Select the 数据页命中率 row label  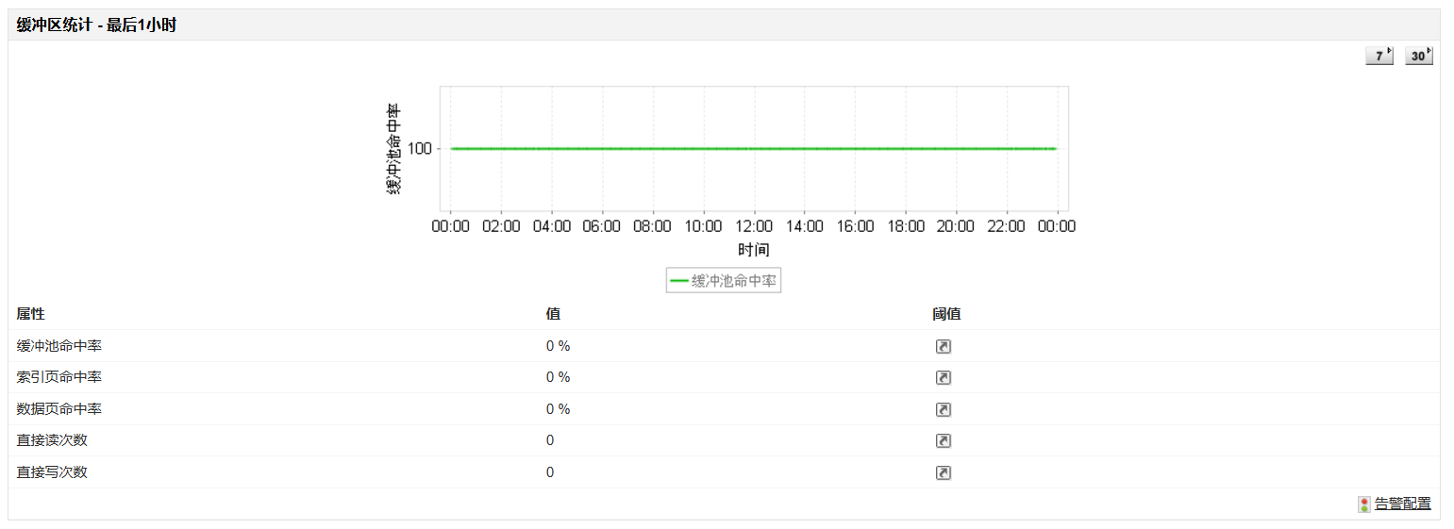click(58, 409)
